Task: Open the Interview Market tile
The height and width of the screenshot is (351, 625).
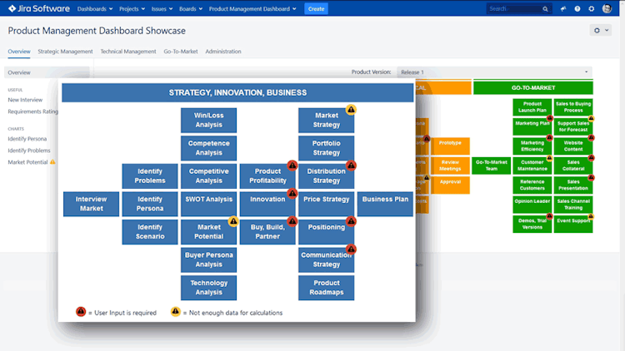Action: pyautogui.click(x=92, y=204)
